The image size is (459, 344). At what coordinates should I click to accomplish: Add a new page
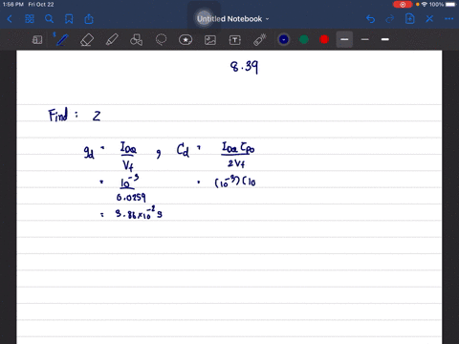(410, 19)
